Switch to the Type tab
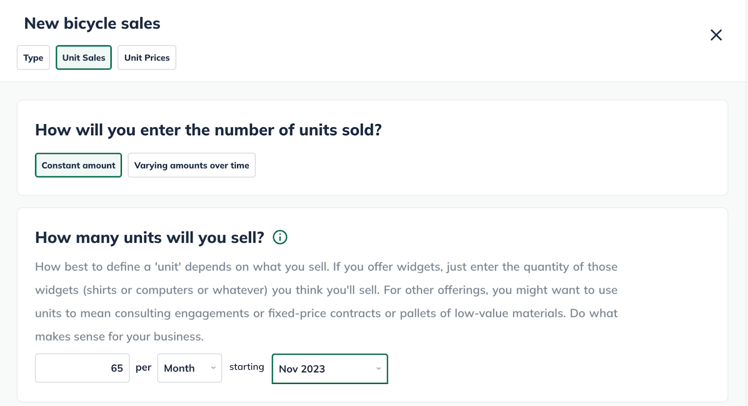The height and width of the screenshot is (406, 748). pos(33,58)
